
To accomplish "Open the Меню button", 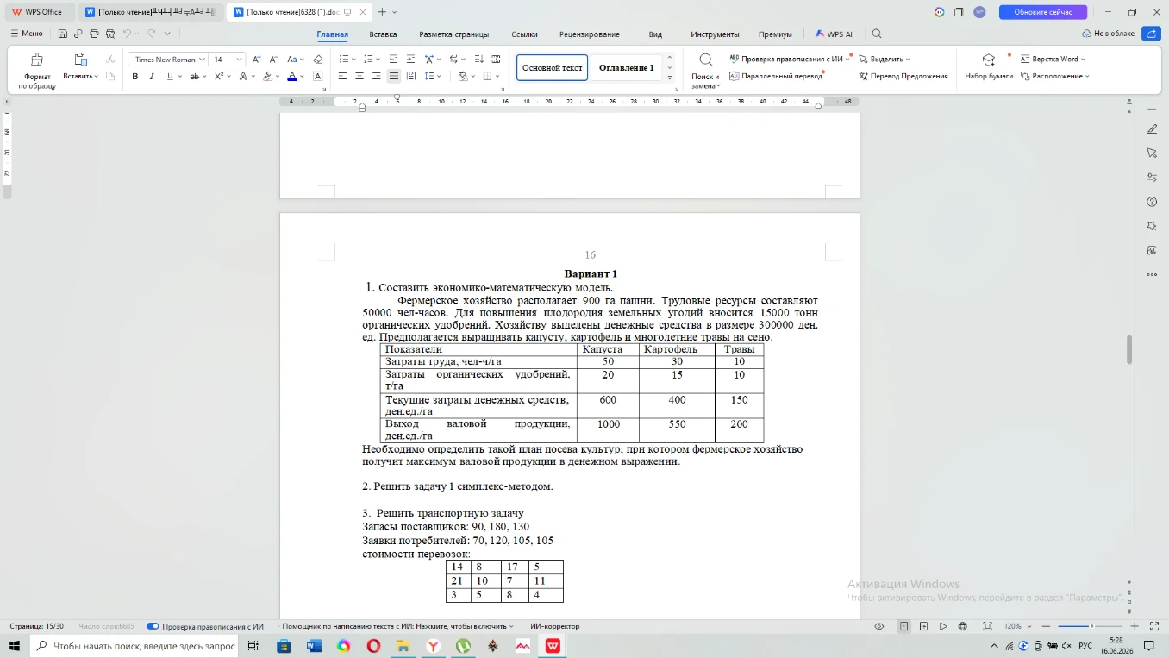I will [x=26, y=34].
